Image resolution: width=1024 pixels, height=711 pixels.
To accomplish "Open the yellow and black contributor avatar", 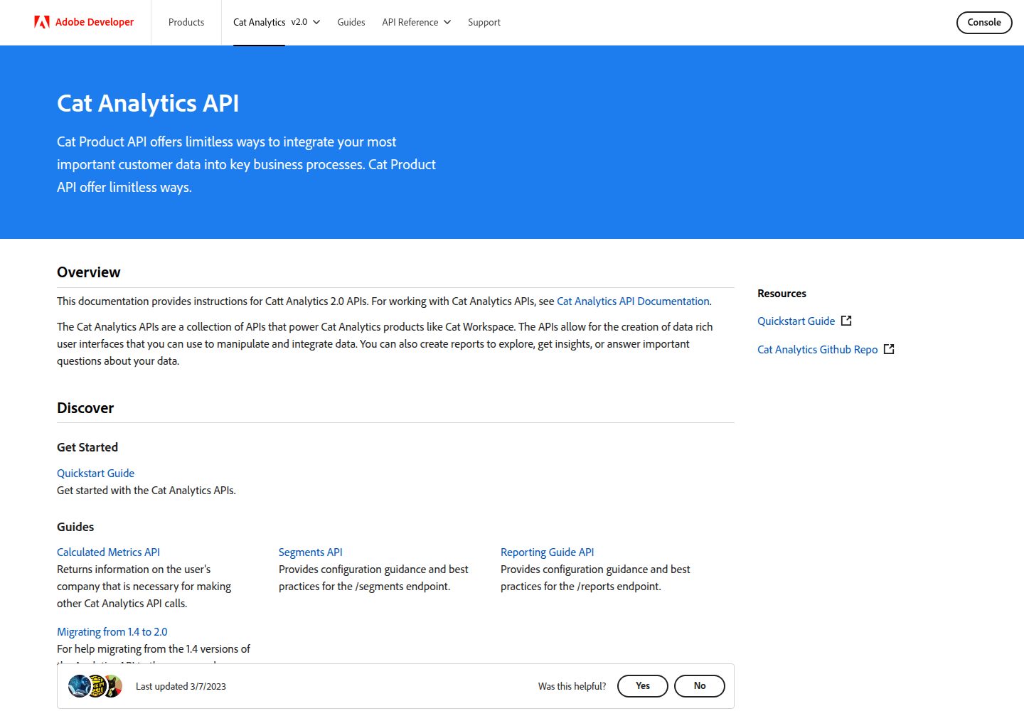I will (x=95, y=686).
